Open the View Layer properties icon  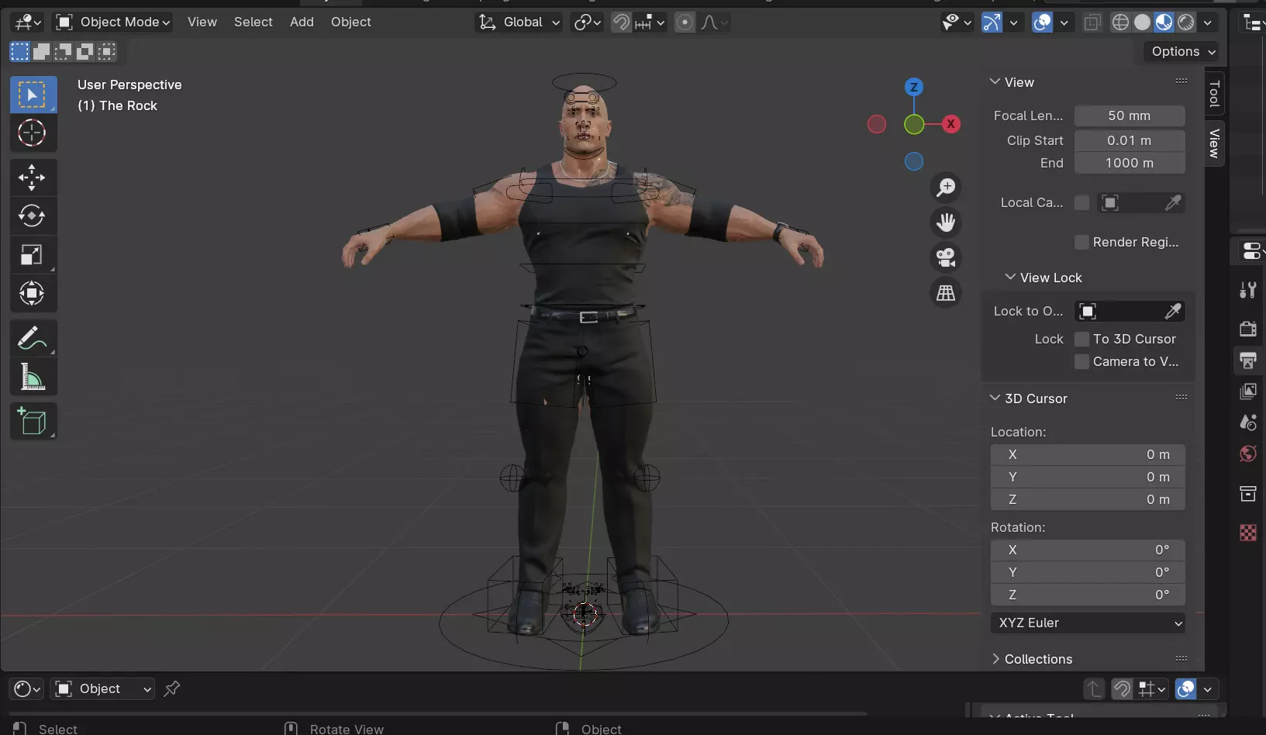(x=1248, y=392)
